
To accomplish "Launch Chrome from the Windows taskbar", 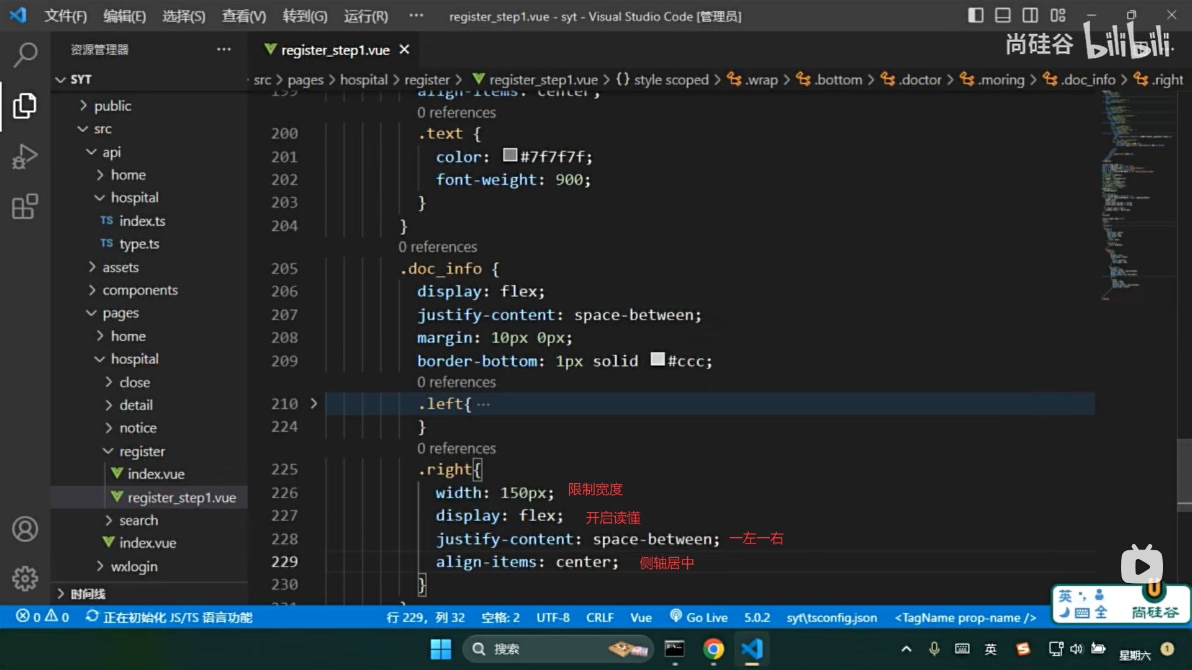I will [713, 649].
